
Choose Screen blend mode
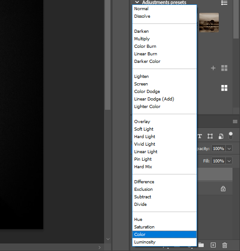164,84
